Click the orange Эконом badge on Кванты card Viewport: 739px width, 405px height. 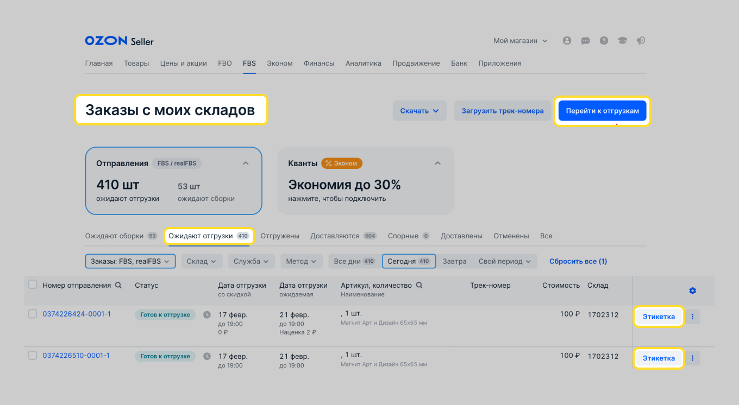click(341, 163)
